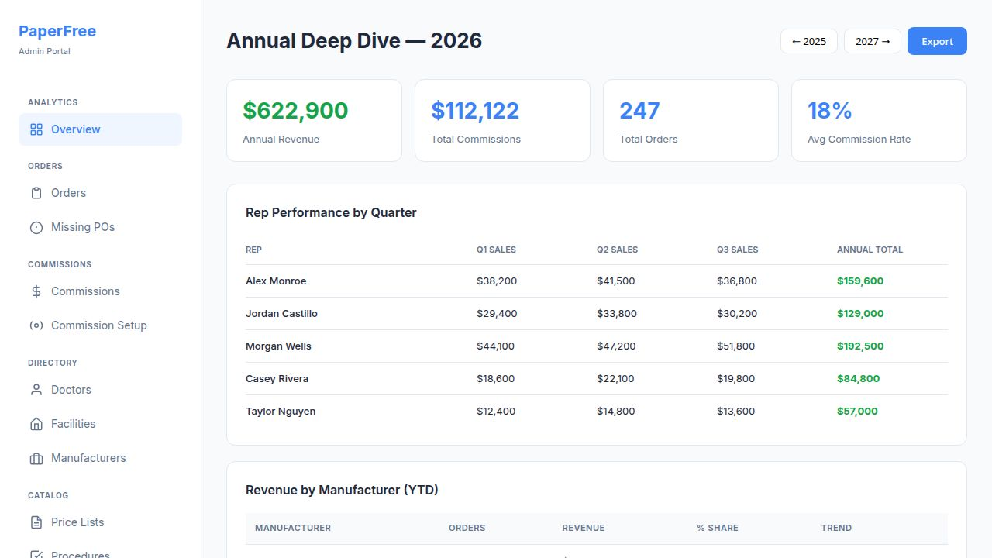Open the Commissions section in the sidebar

coord(85,291)
